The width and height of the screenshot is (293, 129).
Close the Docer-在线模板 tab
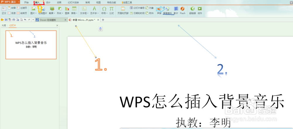65,20
